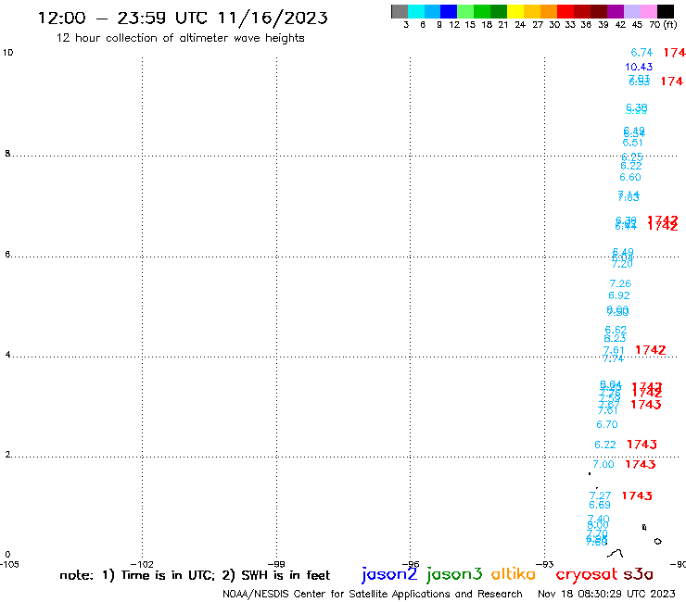
Task: Click the subtitle "12 hour collection of altimeter wave heights"
Action: pyautogui.click(x=180, y=38)
